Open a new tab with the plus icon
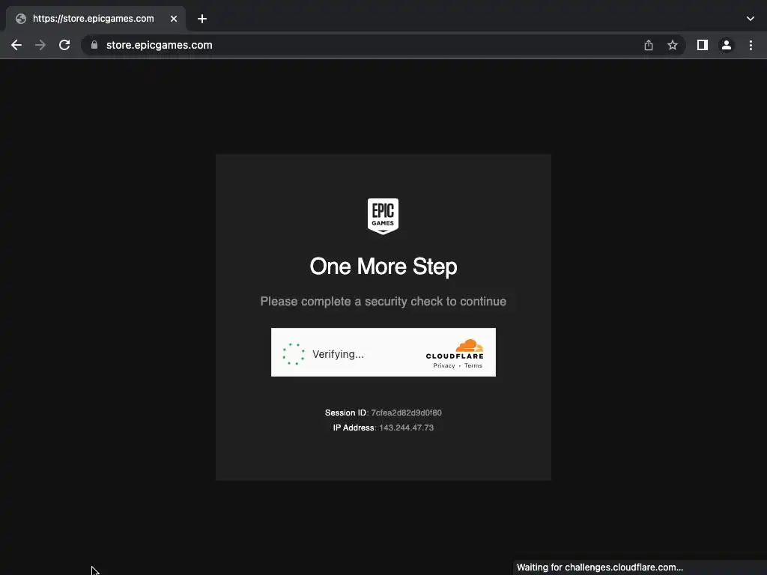Image resolution: width=767 pixels, height=575 pixels. 202,19
